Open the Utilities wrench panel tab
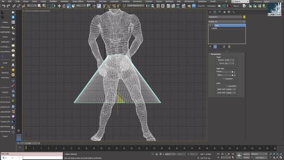The height and width of the screenshot is (160, 284). (234, 12)
